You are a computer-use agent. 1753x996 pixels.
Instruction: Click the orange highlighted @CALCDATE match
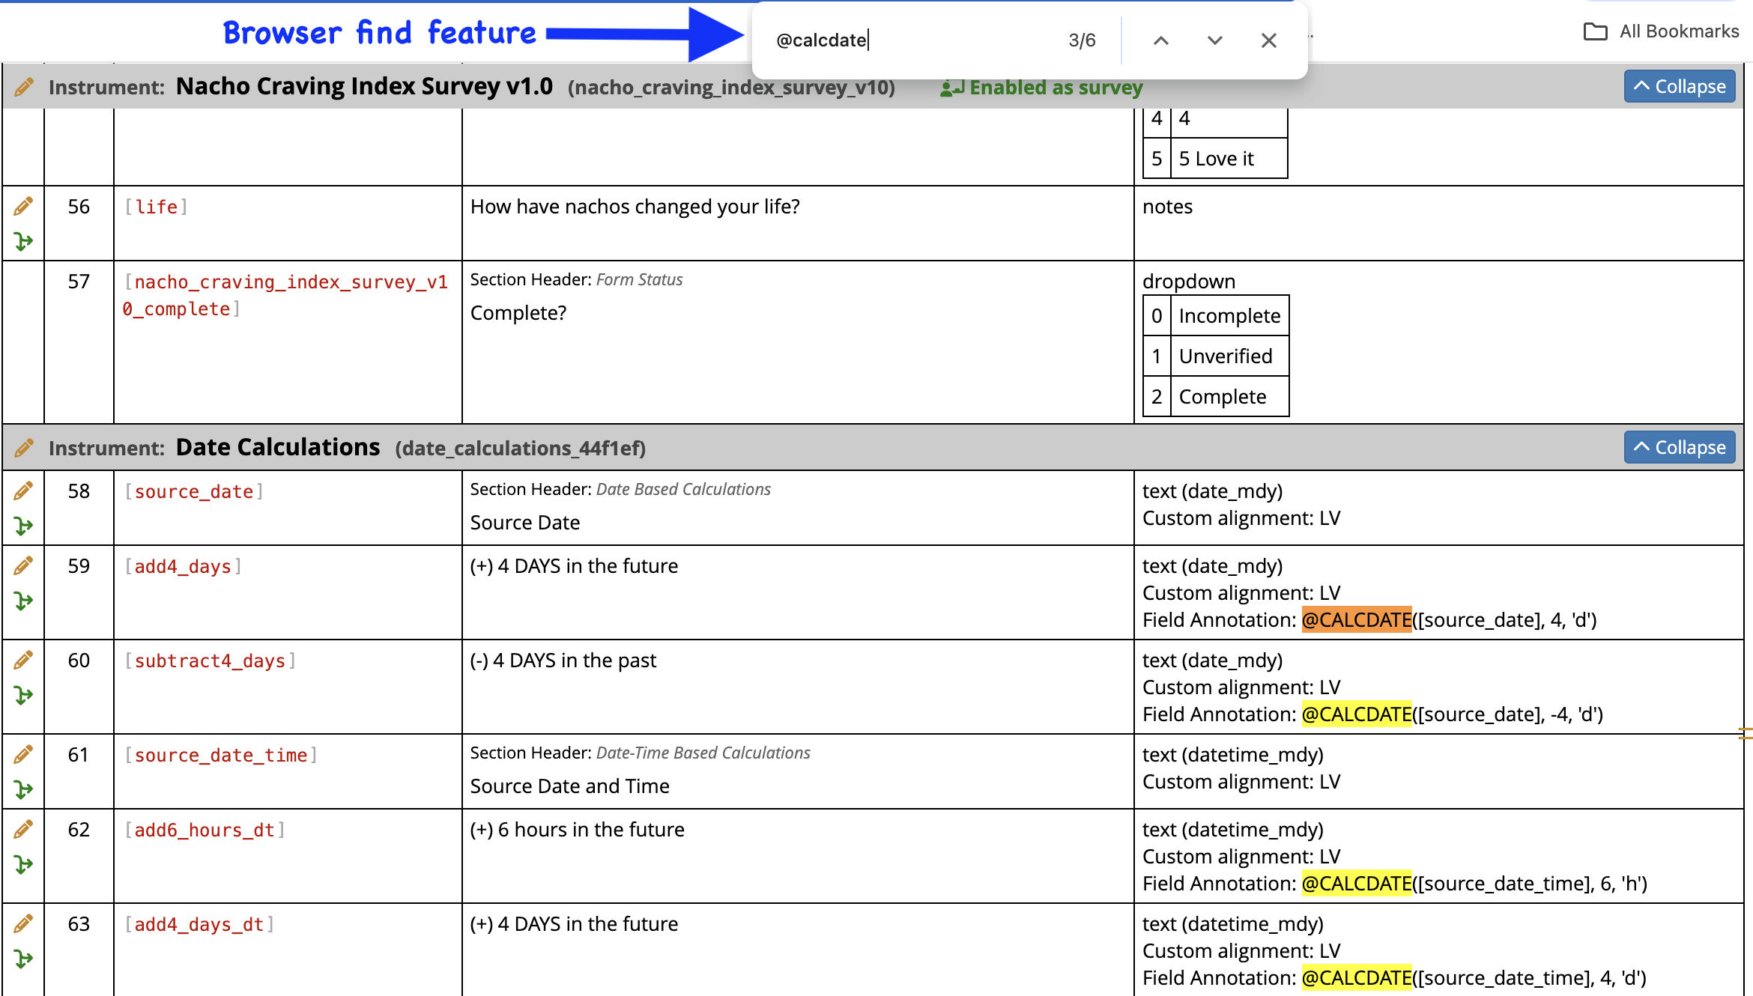[1357, 620]
